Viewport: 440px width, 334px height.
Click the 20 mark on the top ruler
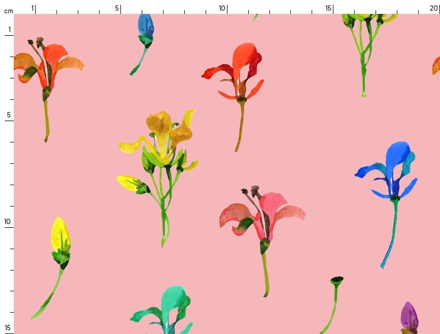[x=434, y=8]
